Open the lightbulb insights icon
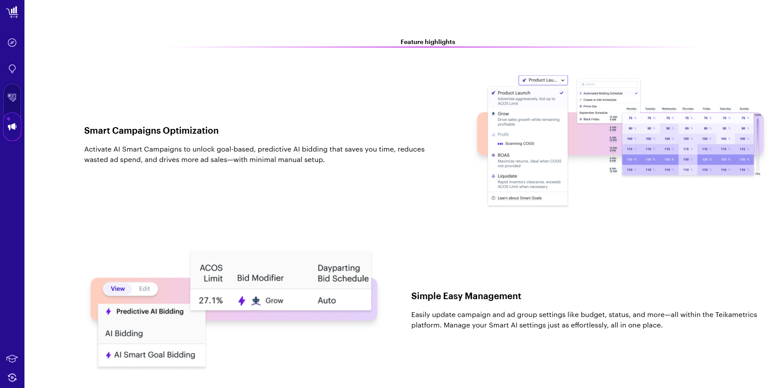 pos(12,69)
